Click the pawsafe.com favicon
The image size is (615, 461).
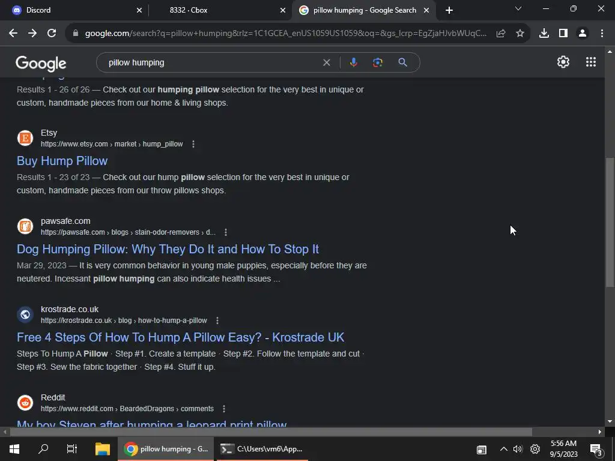pos(25,226)
